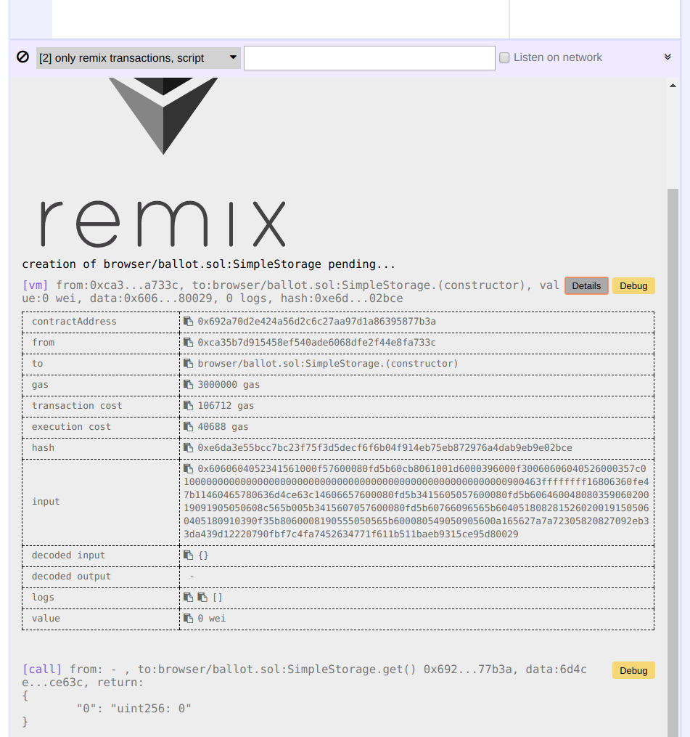Click the second copy icon in logs row

[x=202, y=598]
